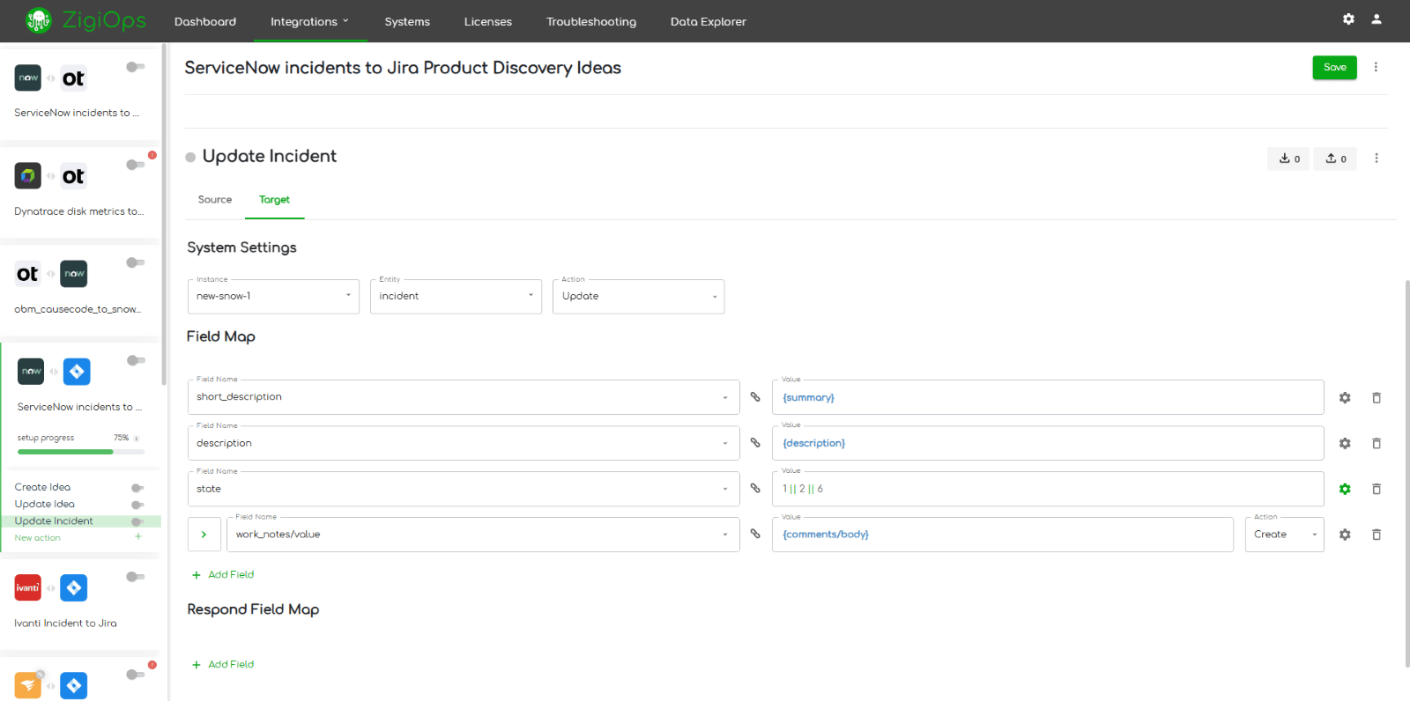Open the Create action dropdown
This screenshot has height=701, width=1410.
(x=1284, y=535)
